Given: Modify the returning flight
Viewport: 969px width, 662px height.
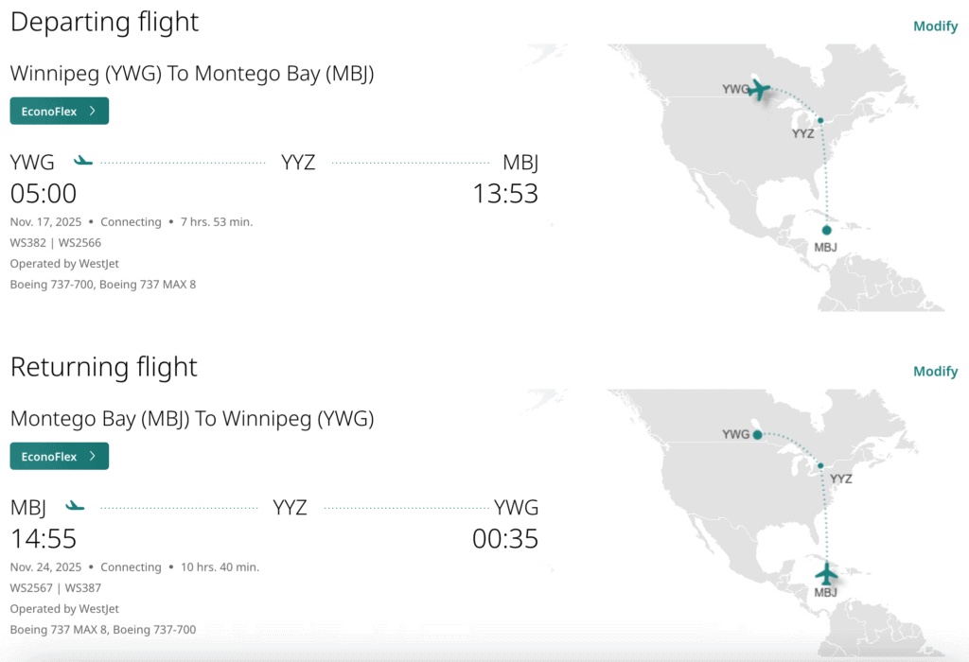Looking at the screenshot, I should point(935,372).
